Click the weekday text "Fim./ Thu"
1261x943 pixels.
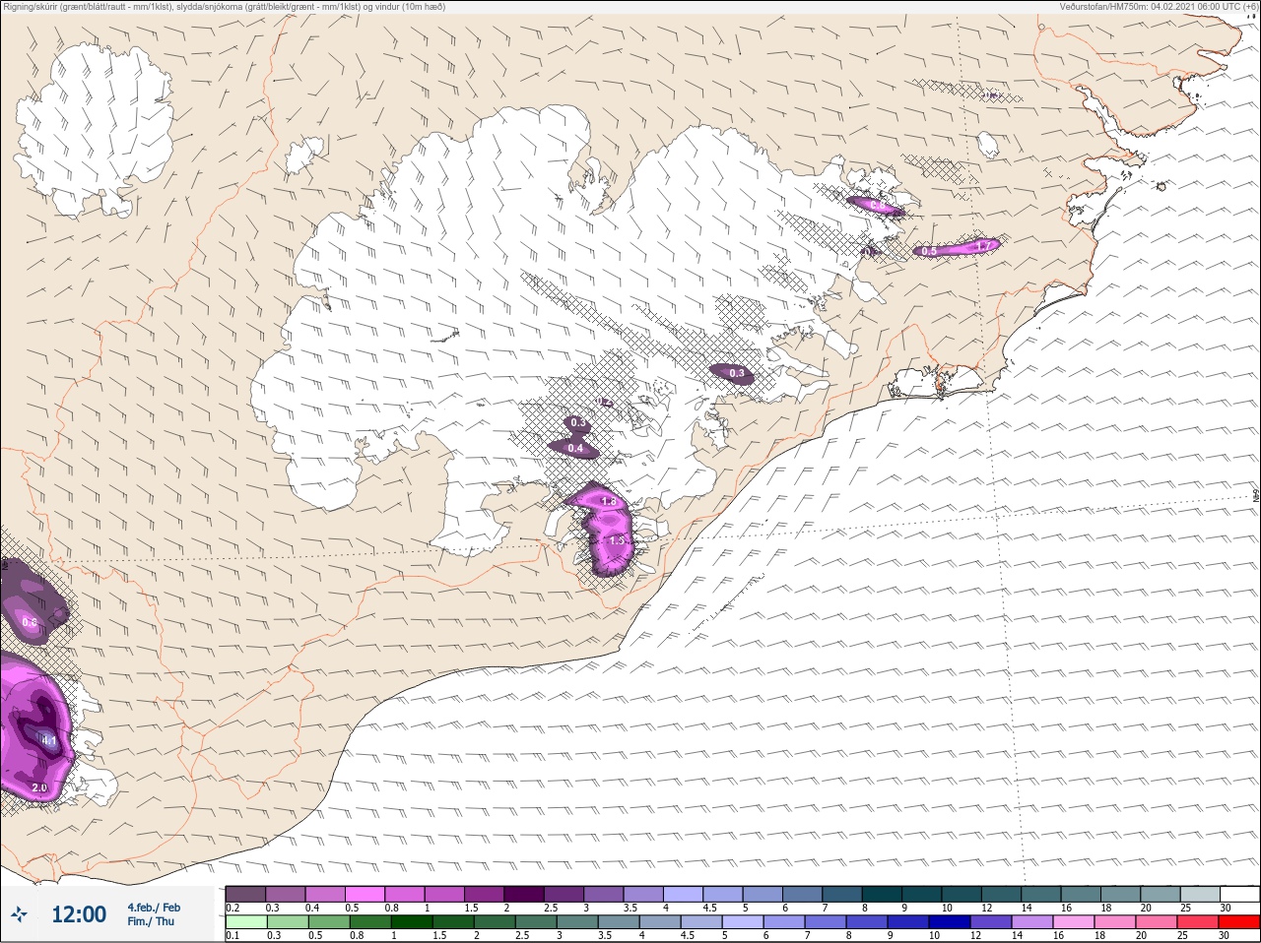(x=151, y=921)
